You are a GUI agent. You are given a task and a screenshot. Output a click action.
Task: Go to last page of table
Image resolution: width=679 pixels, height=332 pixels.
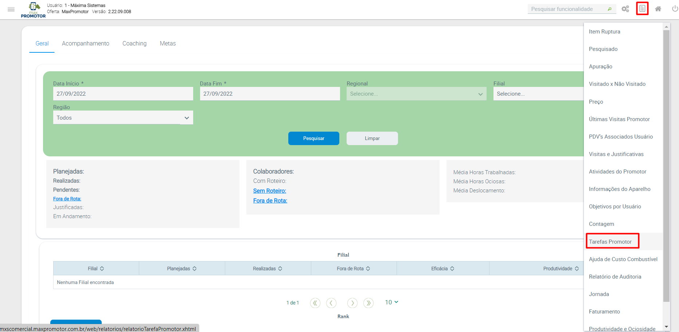[368, 303]
